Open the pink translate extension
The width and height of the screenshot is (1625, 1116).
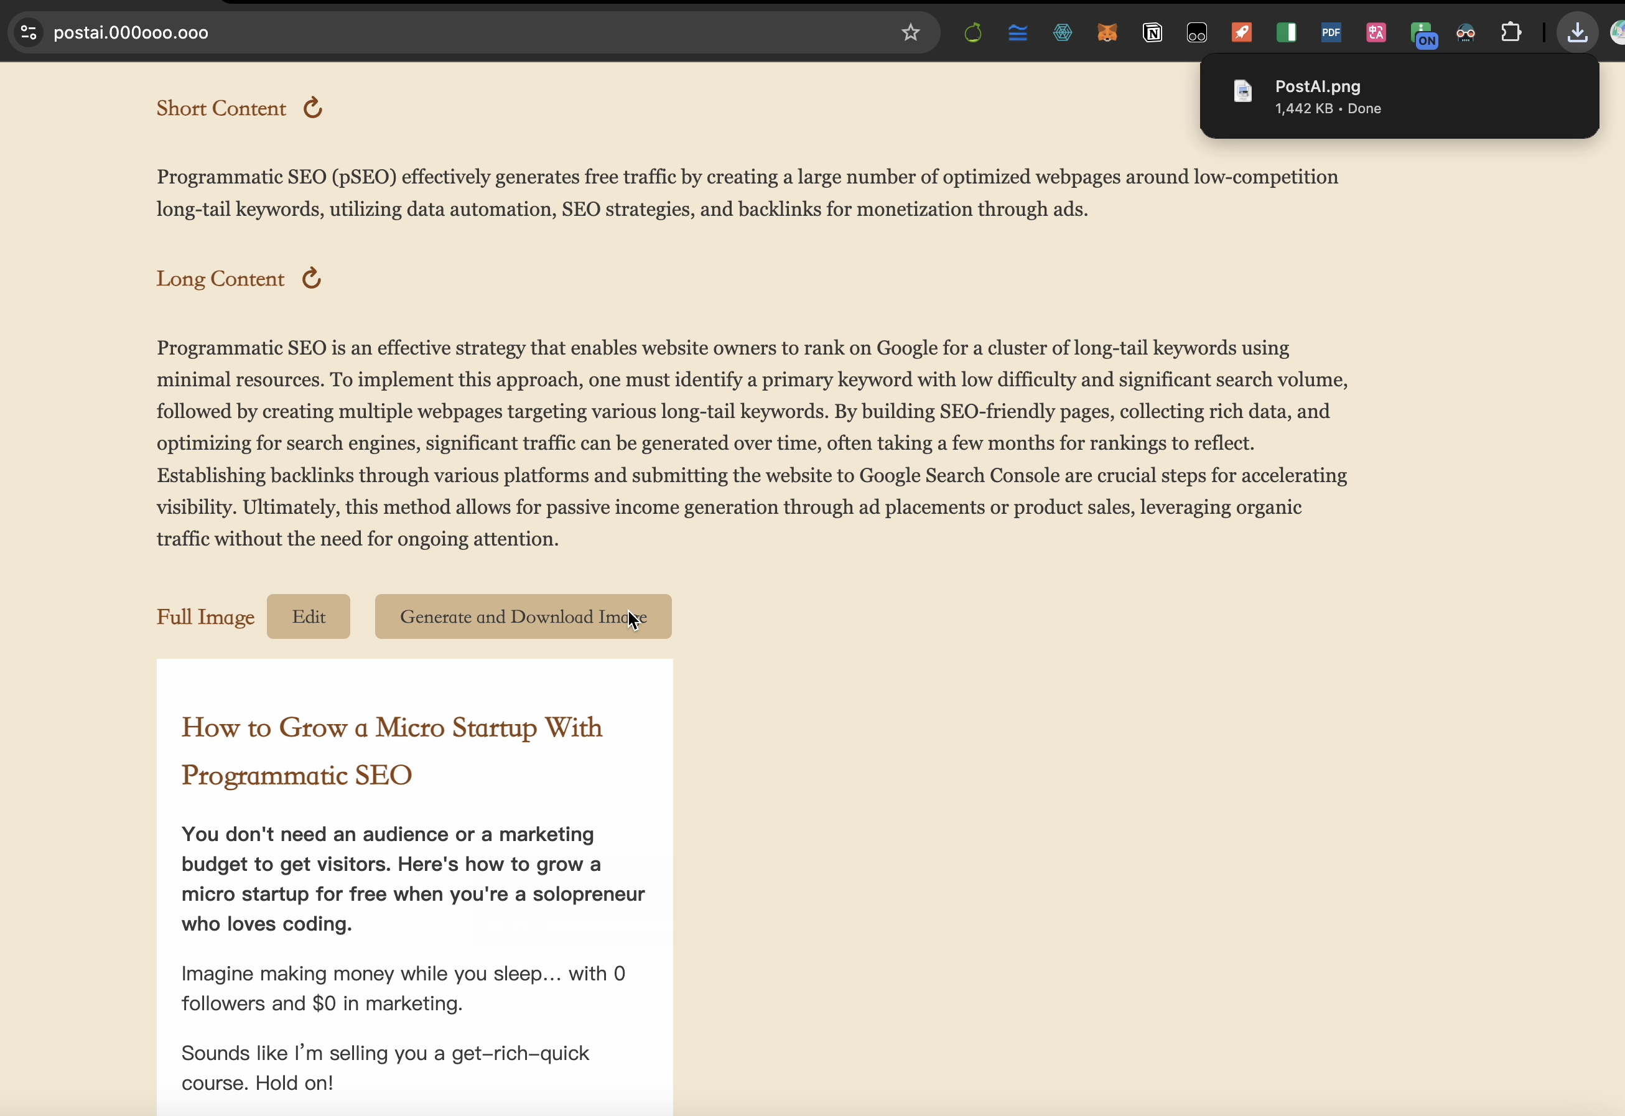click(x=1376, y=33)
